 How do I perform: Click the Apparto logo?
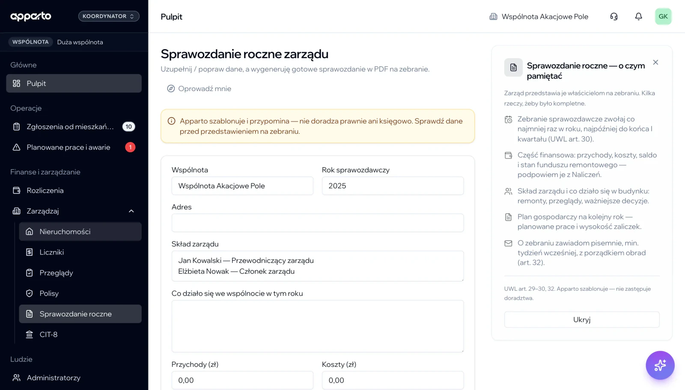click(31, 16)
